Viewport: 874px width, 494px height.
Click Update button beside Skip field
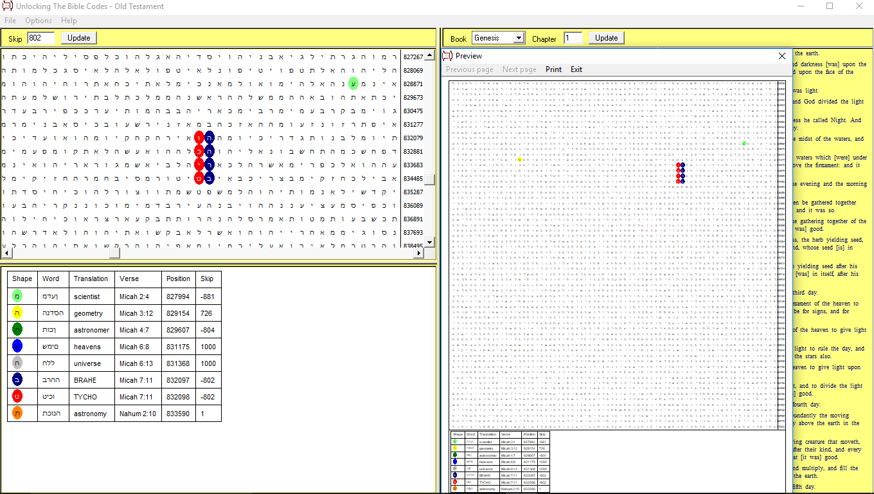click(x=79, y=38)
